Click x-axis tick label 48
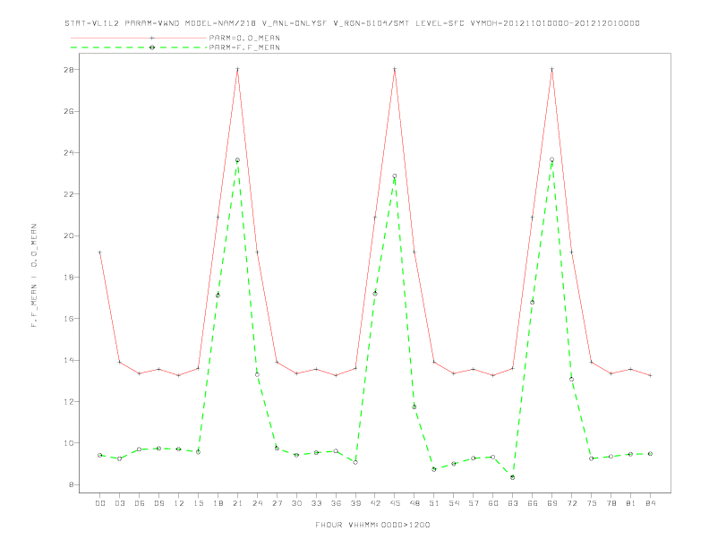This screenshot has width=709, height=548. click(x=414, y=503)
